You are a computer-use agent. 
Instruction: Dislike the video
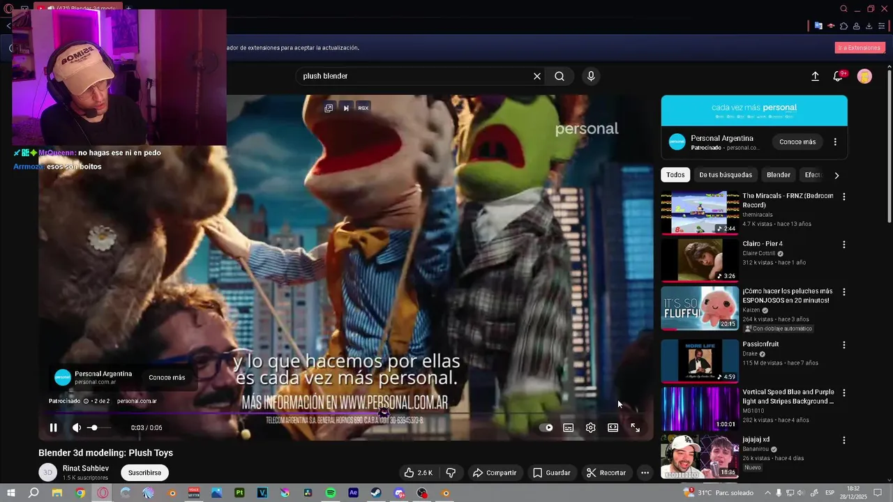click(451, 473)
